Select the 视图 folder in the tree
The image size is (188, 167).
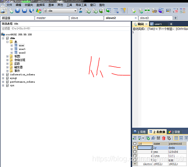click(x=17, y=56)
